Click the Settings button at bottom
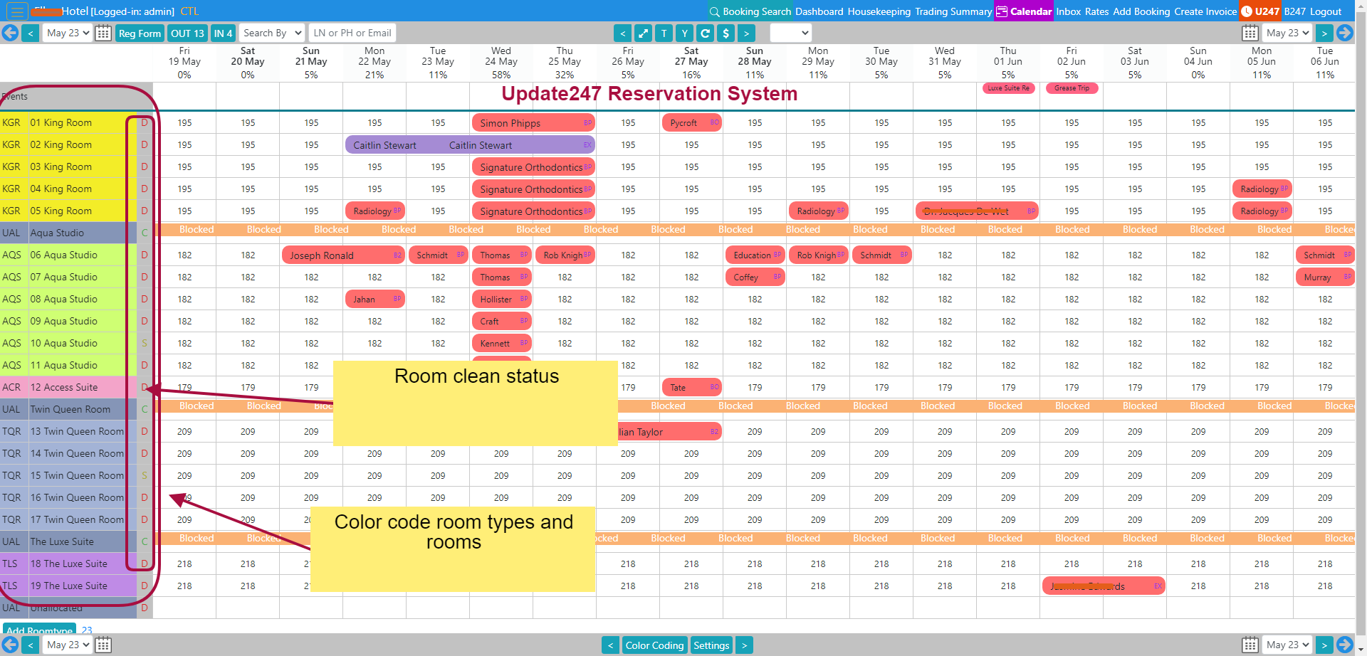 711,645
